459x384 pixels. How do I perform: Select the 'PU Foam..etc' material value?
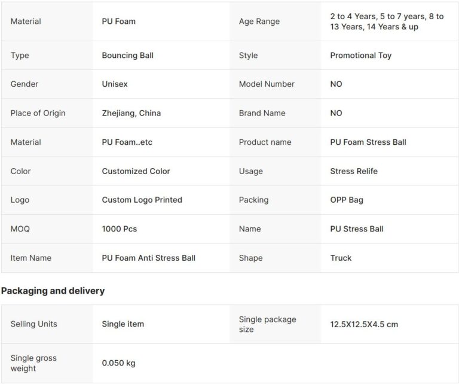pos(127,142)
